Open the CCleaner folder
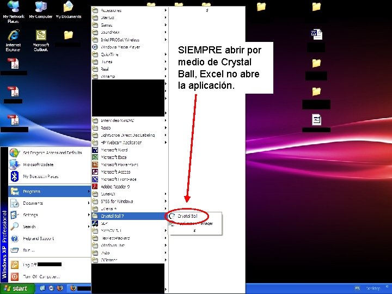Screen dimensions: 392x294 130,260
